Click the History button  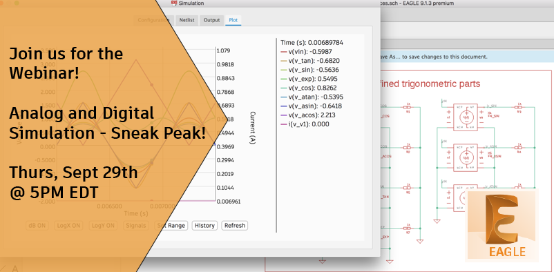[205, 225]
